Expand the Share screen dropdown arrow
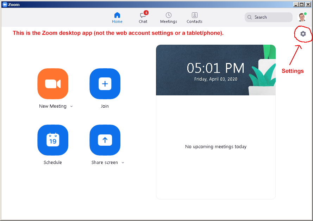Image resolution: width=313 pixels, height=221 pixels. click(x=123, y=163)
